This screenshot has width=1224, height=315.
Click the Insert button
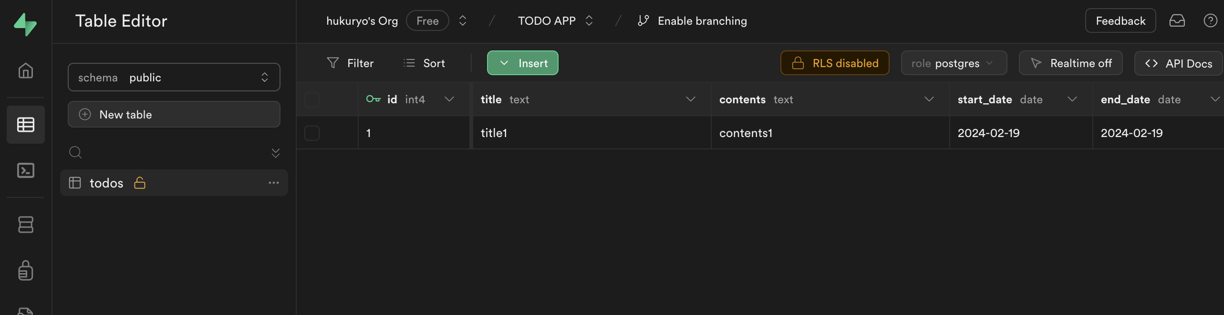point(523,63)
